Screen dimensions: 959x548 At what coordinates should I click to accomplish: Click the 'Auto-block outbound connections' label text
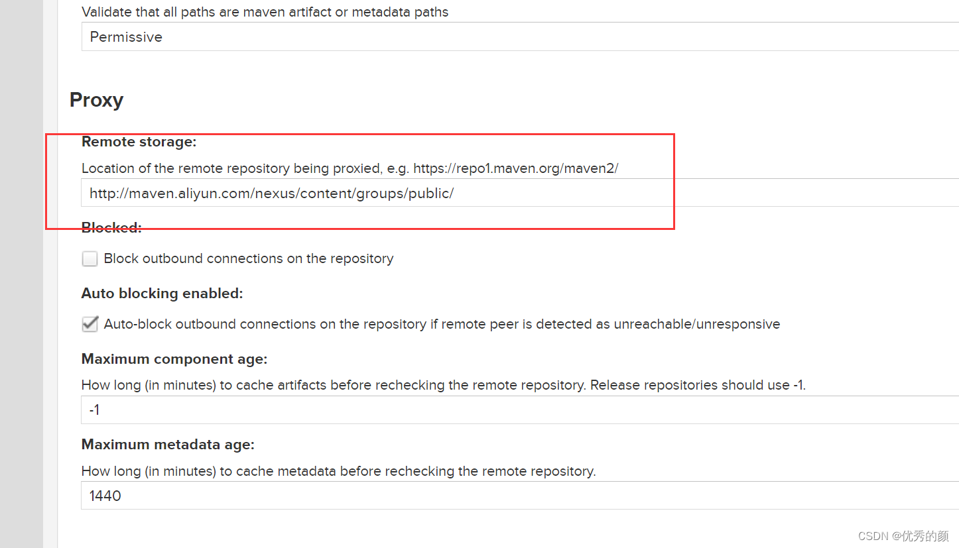click(442, 324)
